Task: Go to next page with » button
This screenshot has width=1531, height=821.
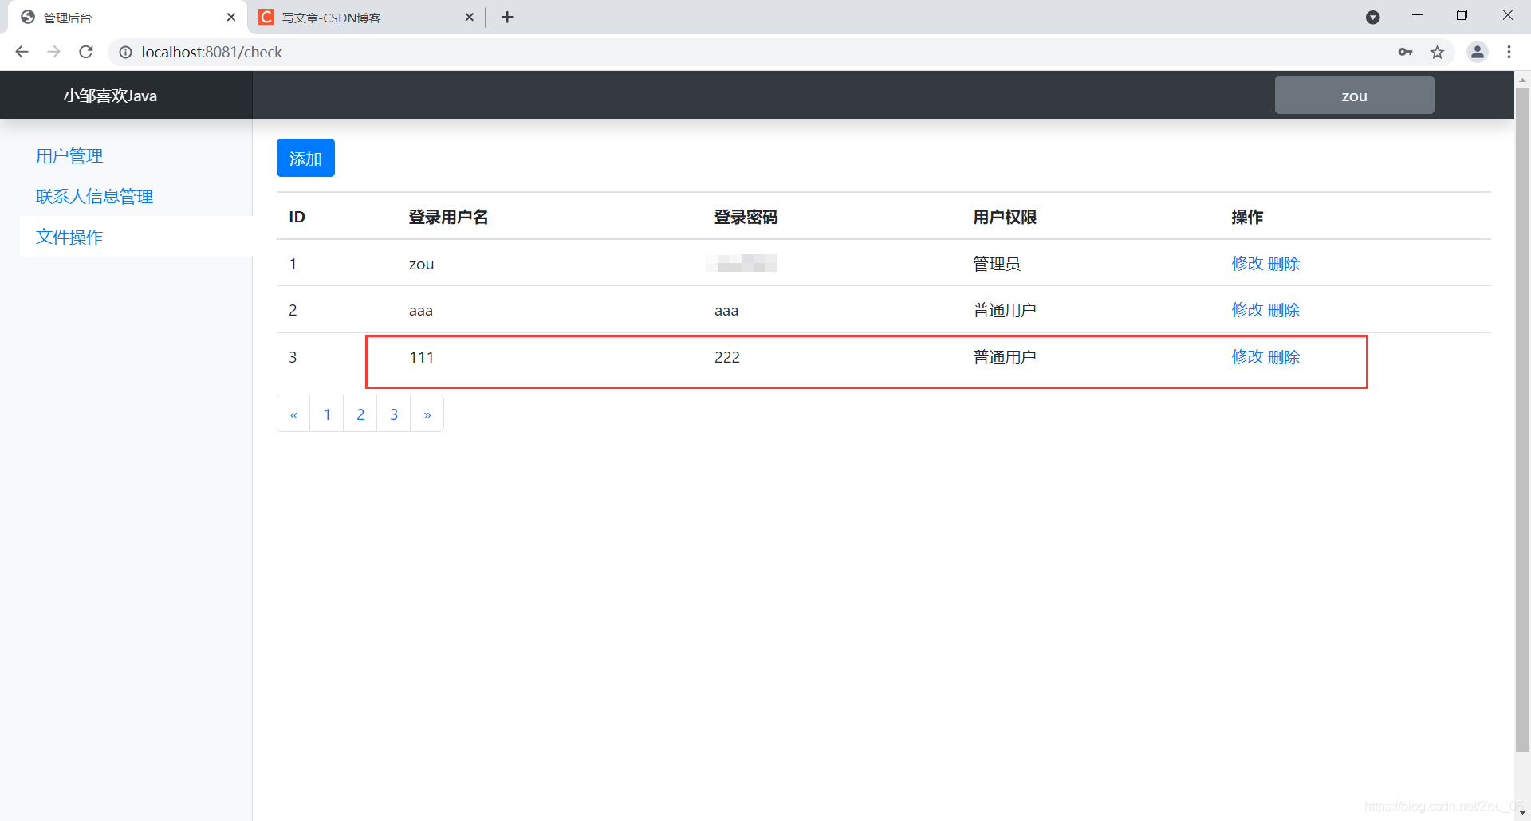Action: (427, 414)
